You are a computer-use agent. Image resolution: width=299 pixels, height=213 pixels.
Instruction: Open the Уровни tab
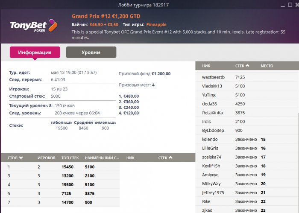(x=91, y=53)
